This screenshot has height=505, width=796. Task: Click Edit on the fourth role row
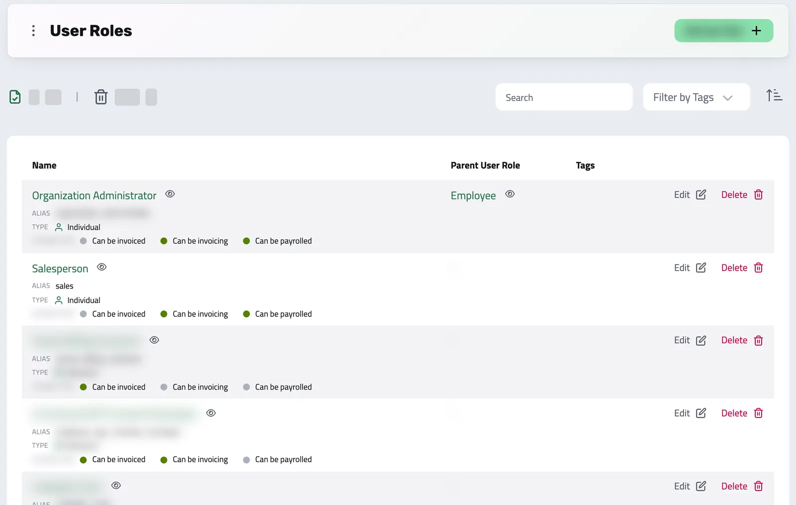point(690,413)
